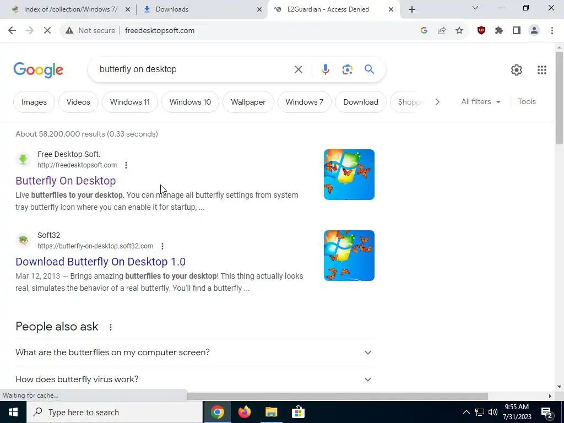Click the address bar URL
This screenshot has height=423, width=564.
click(159, 31)
